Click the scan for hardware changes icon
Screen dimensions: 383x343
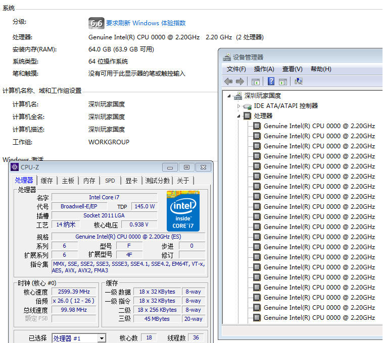point(299,81)
